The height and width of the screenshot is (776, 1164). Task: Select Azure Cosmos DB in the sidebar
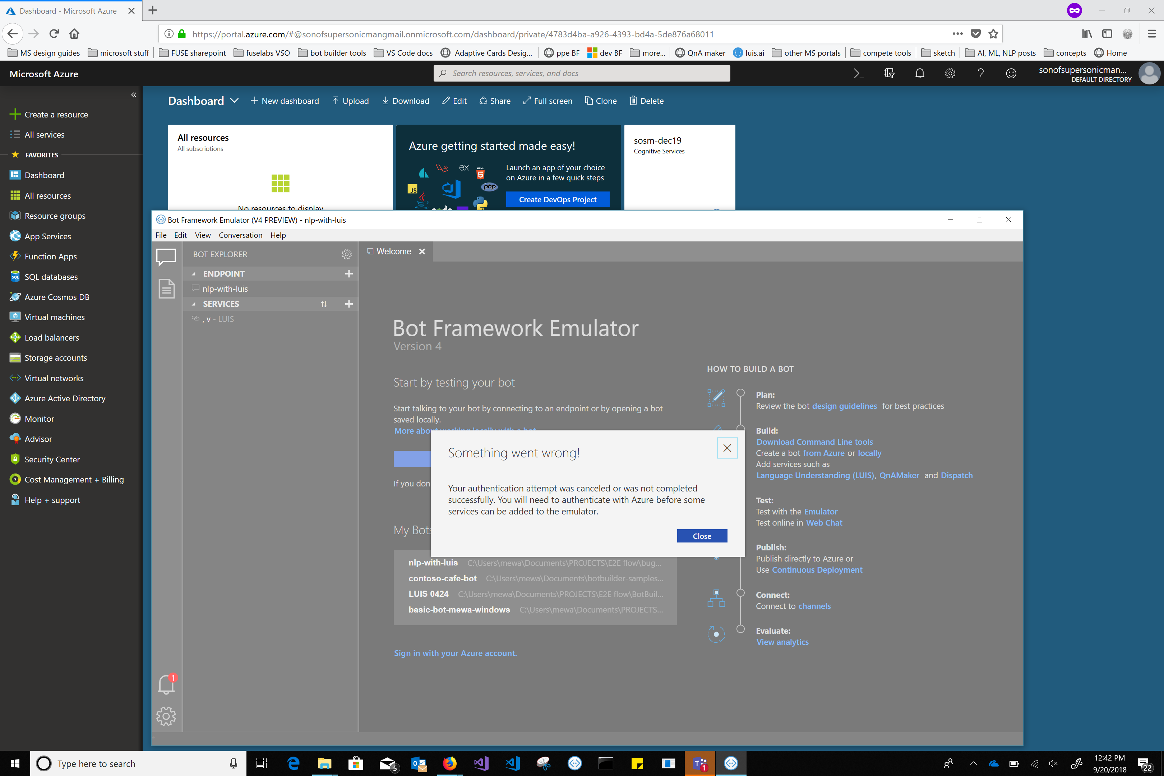[x=56, y=297]
